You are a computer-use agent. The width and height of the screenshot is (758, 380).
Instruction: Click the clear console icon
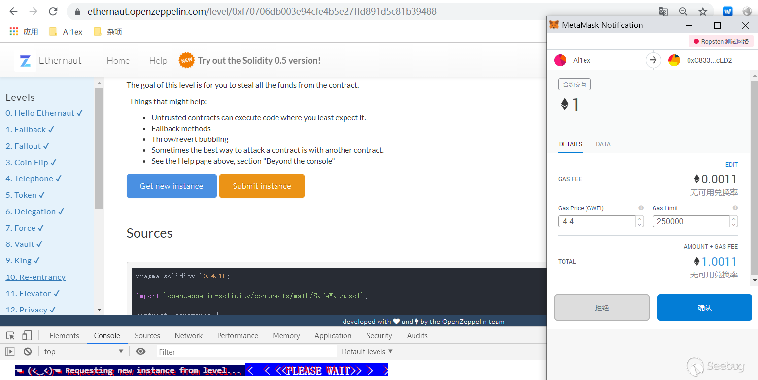(28, 352)
